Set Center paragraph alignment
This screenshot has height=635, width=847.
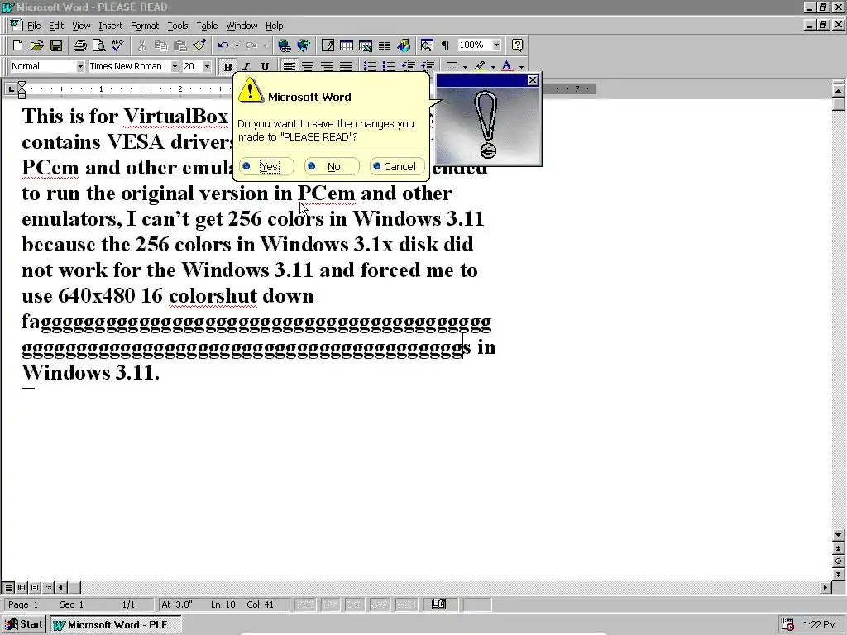point(308,66)
